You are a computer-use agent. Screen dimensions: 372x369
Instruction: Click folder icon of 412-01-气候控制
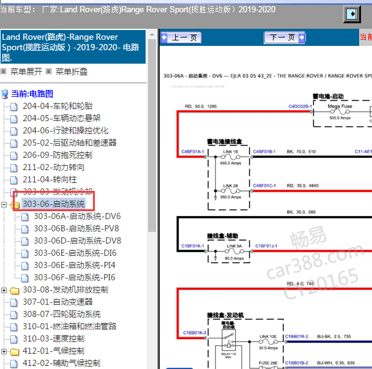[x=15, y=352]
